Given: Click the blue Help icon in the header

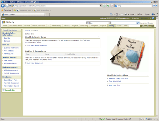Looking at the screenshot, I should [x=153, y=18].
